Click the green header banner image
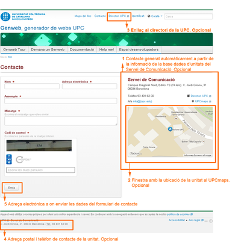 click(x=107, y=40)
